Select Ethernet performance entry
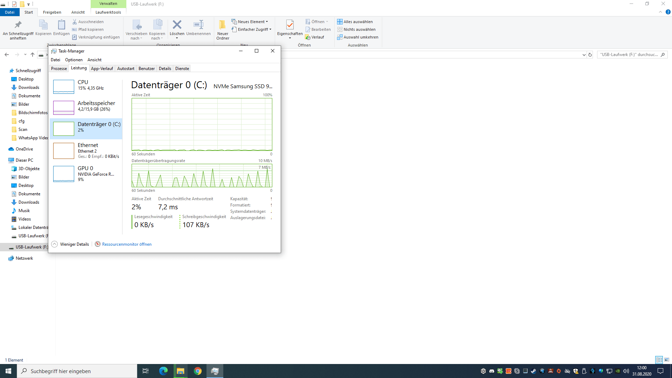This screenshot has height=378, width=672. click(x=86, y=151)
